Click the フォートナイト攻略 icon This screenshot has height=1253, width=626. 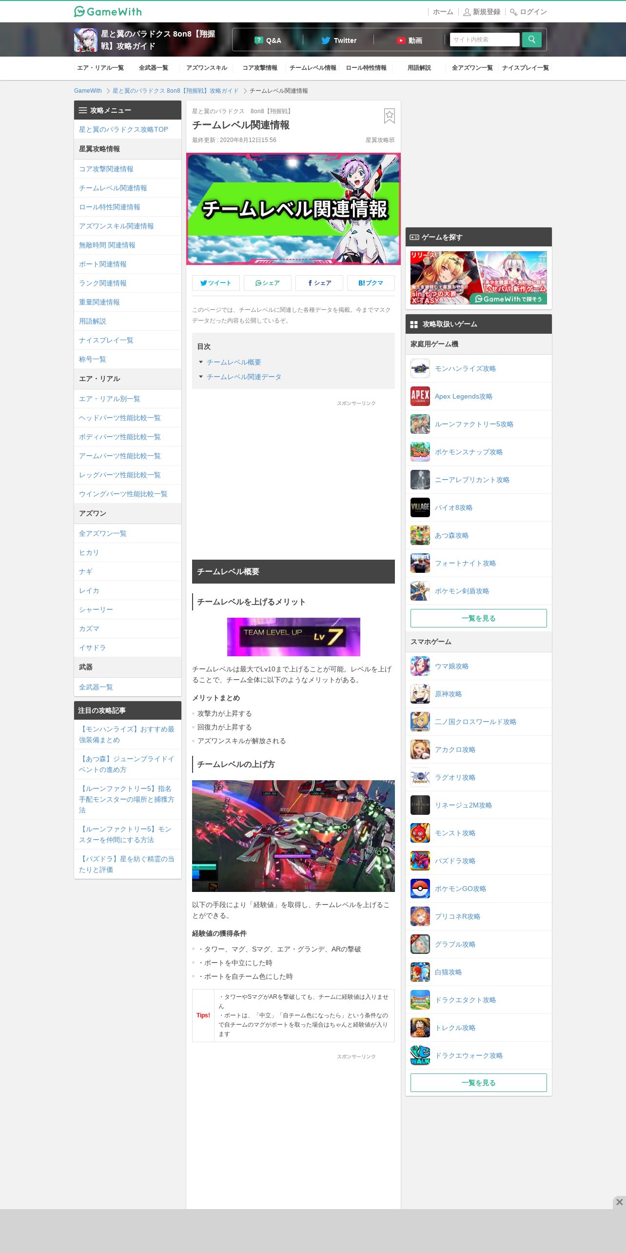click(x=420, y=563)
